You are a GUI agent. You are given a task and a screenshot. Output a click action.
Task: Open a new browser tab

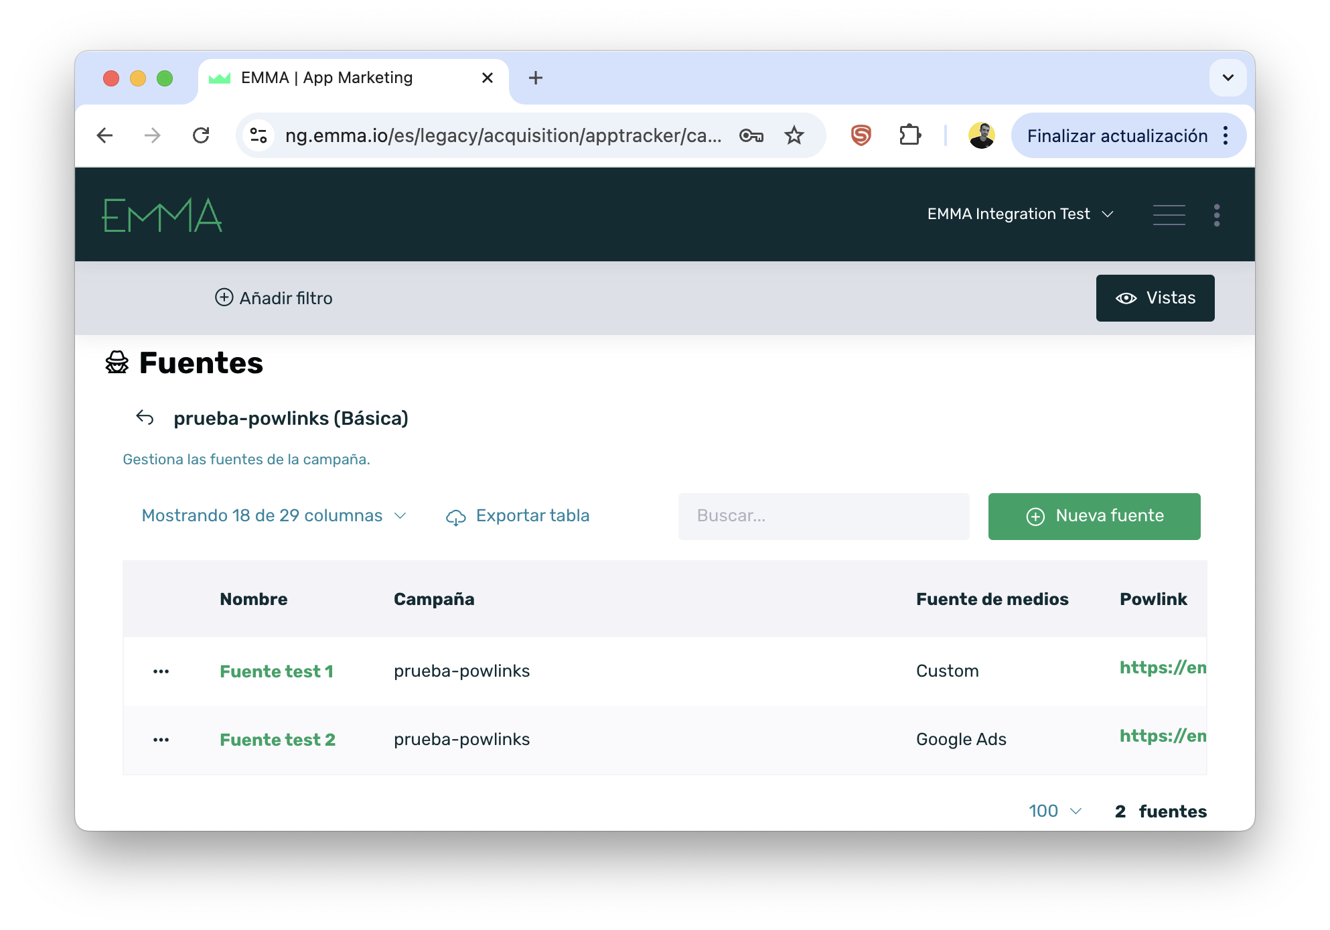(x=535, y=78)
